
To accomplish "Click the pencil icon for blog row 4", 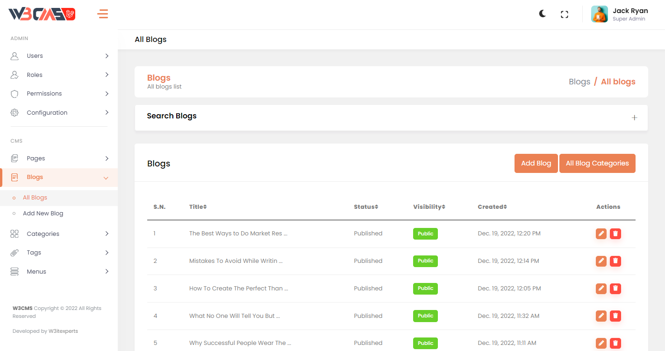I will (601, 316).
